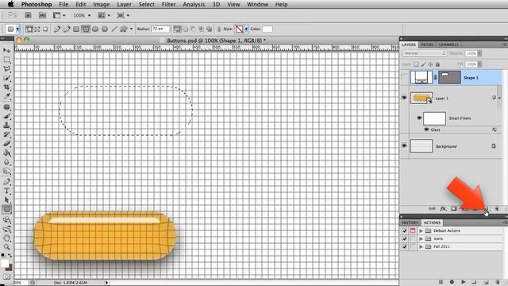Screen dimensions: 508x286
Task: Hide Layer 1 using its eye icon
Action: click(x=404, y=98)
